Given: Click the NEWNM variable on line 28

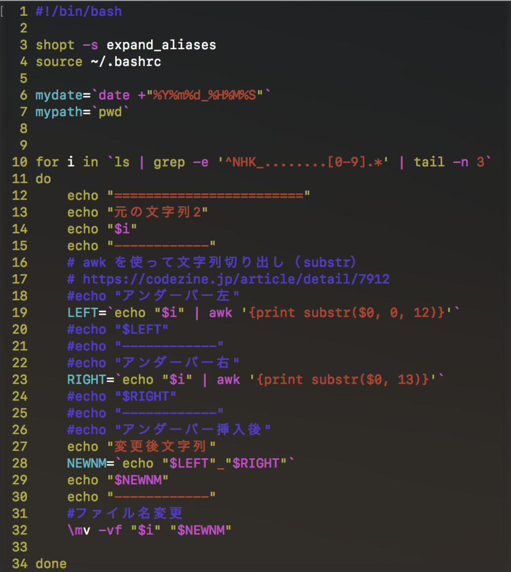Looking at the screenshot, I should [x=85, y=463].
